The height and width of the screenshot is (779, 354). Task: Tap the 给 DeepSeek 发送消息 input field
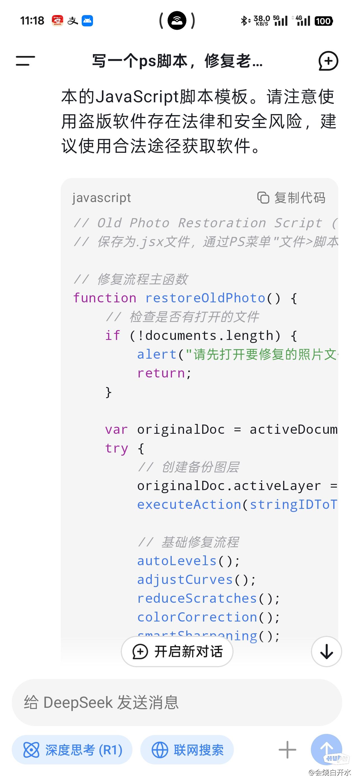coord(177,702)
